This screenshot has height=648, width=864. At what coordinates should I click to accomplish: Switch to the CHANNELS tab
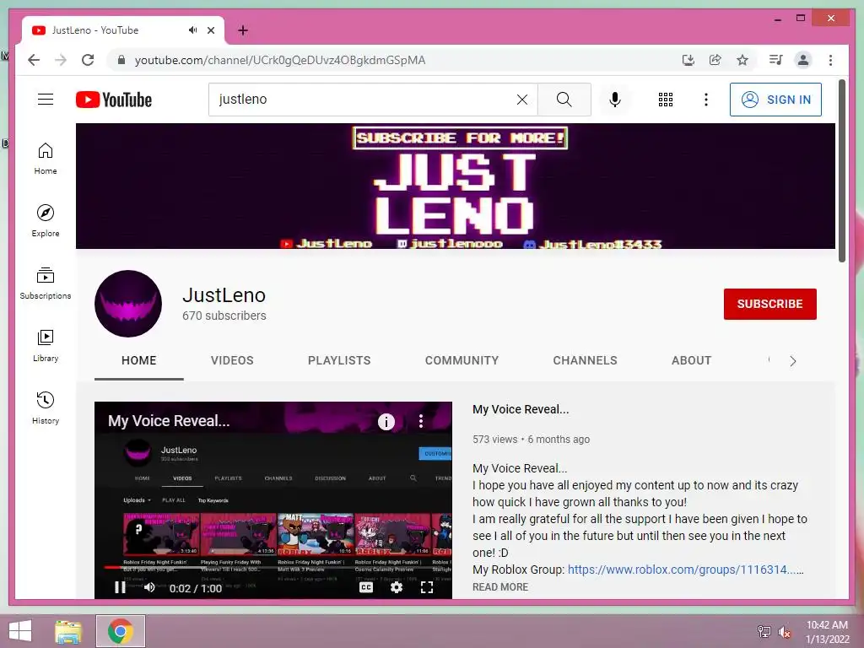tap(585, 360)
